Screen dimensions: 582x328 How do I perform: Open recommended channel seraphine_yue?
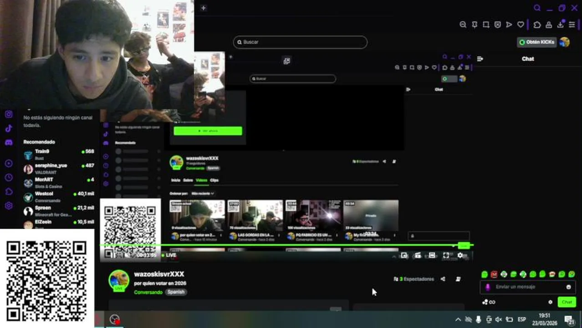59,169
